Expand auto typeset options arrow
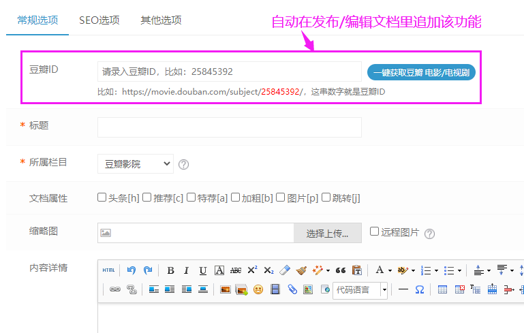The image size is (524, 333). pyautogui.click(x=328, y=270)
